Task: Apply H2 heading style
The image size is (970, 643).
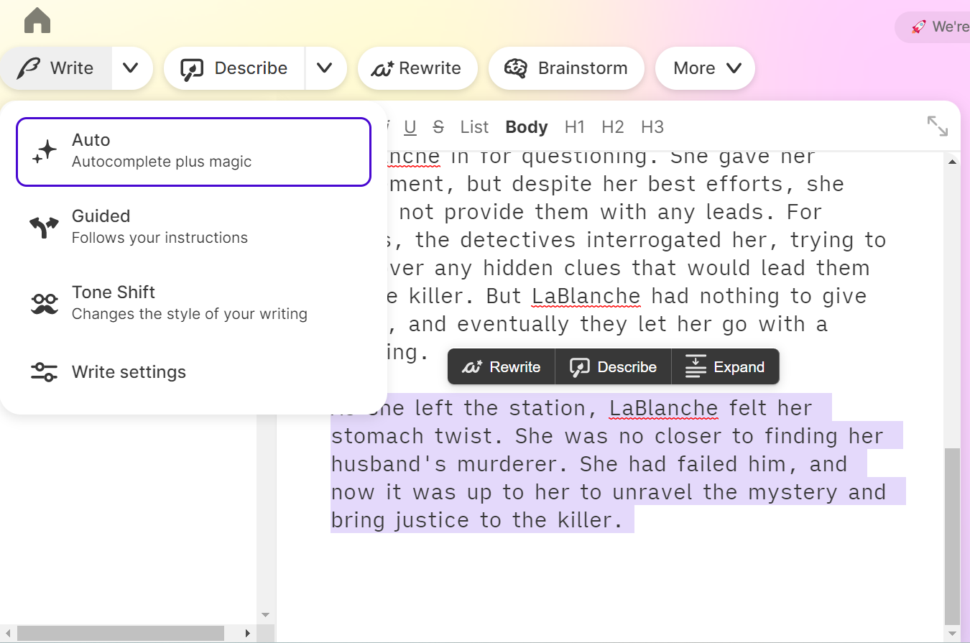Action: 613,127
